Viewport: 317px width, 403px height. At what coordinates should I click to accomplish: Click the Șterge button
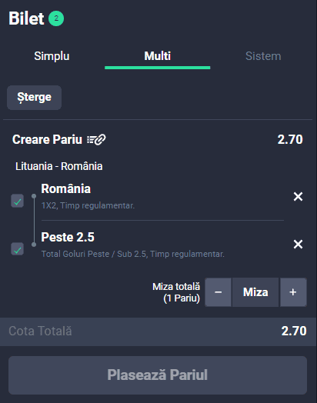[34, 98]
